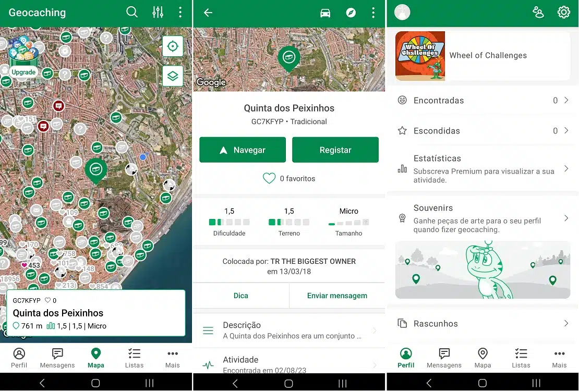Expand Souvenirs chevron
Screen dimensions: 579x391
pyautogui.click(x=566, y=218)
